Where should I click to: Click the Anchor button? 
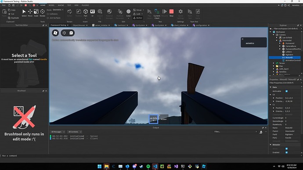[138, 18]
